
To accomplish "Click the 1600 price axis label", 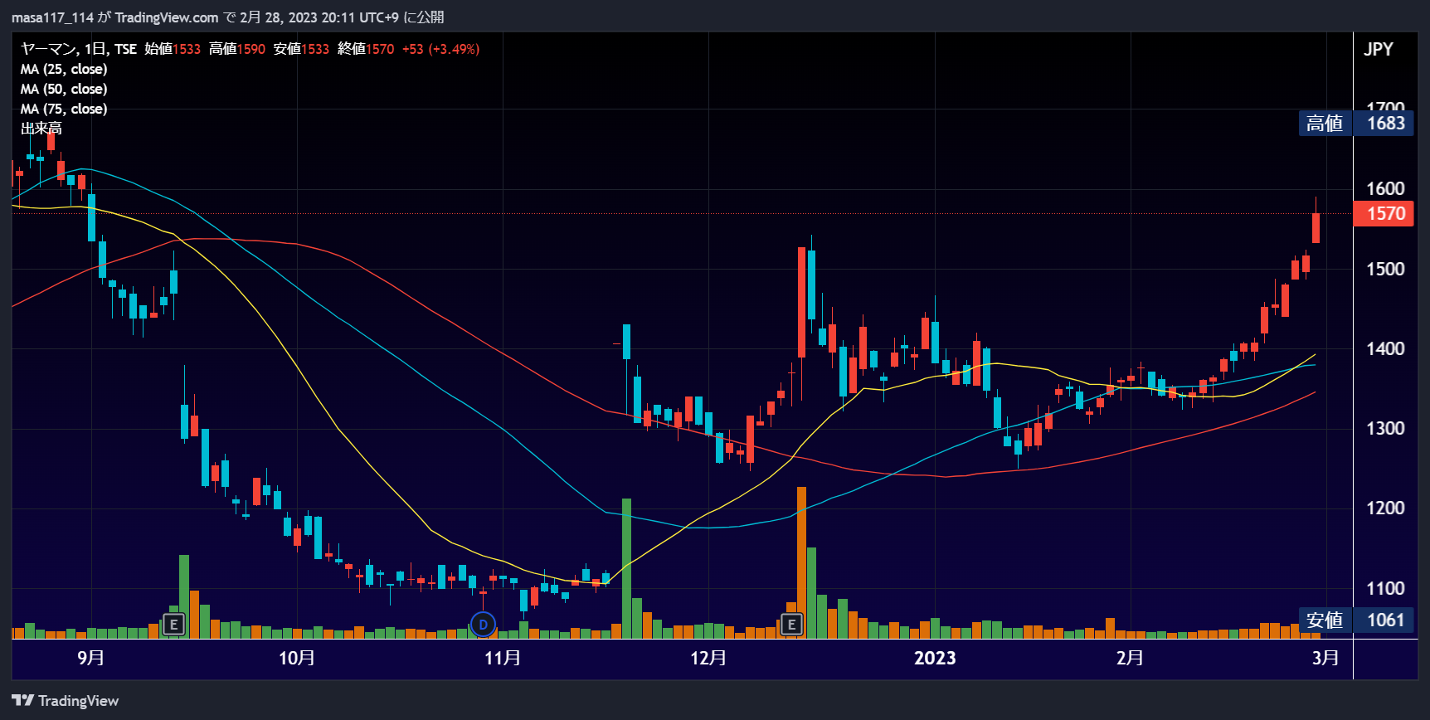I will (1385, 188).
